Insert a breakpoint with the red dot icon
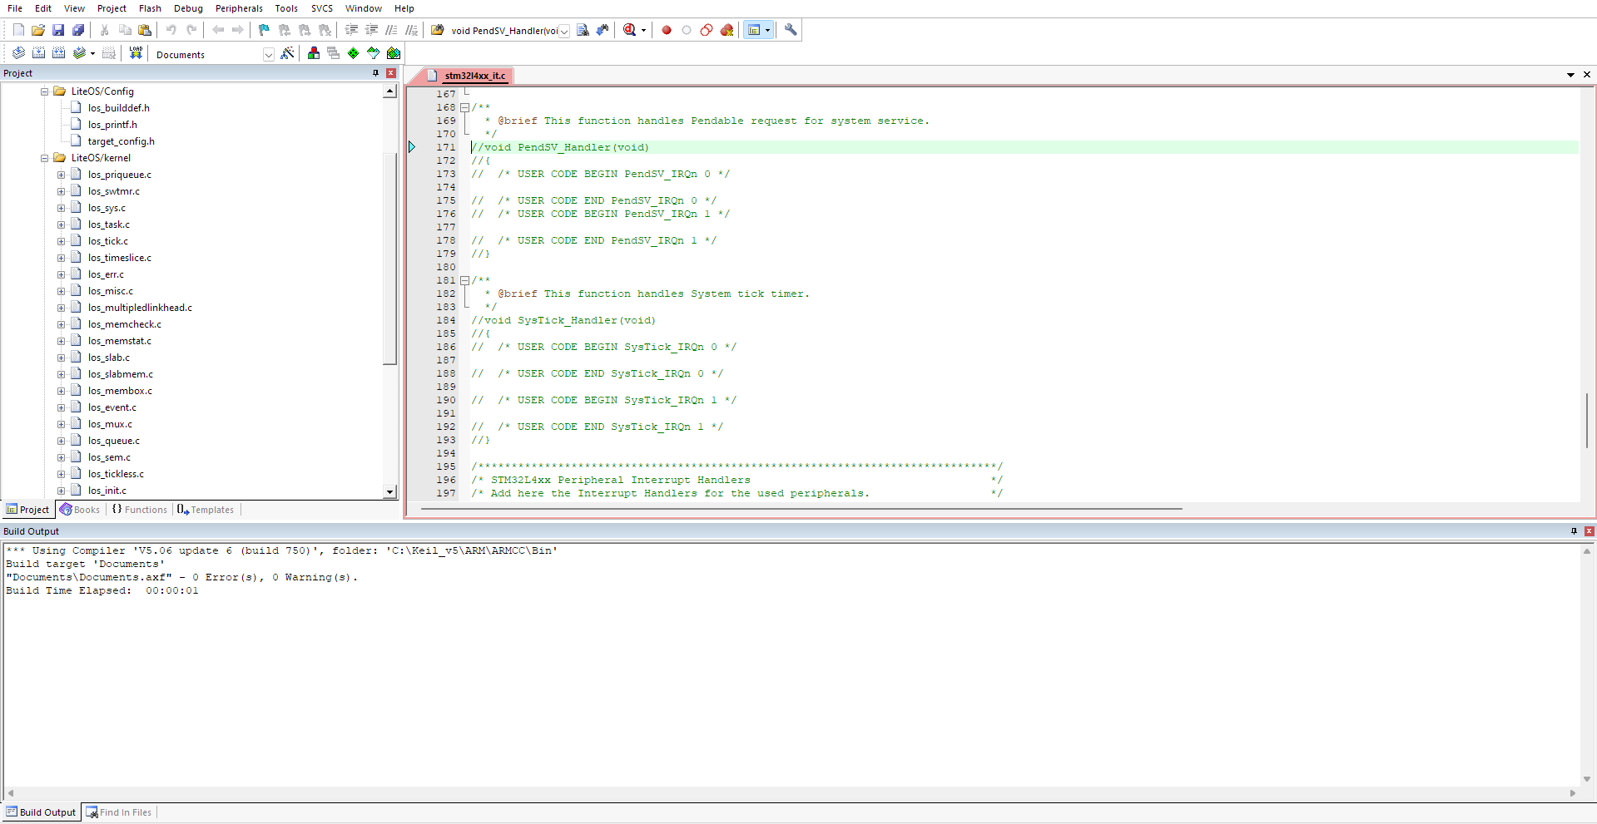This screenshot has height=824, width=1597. tap(667, 30)
